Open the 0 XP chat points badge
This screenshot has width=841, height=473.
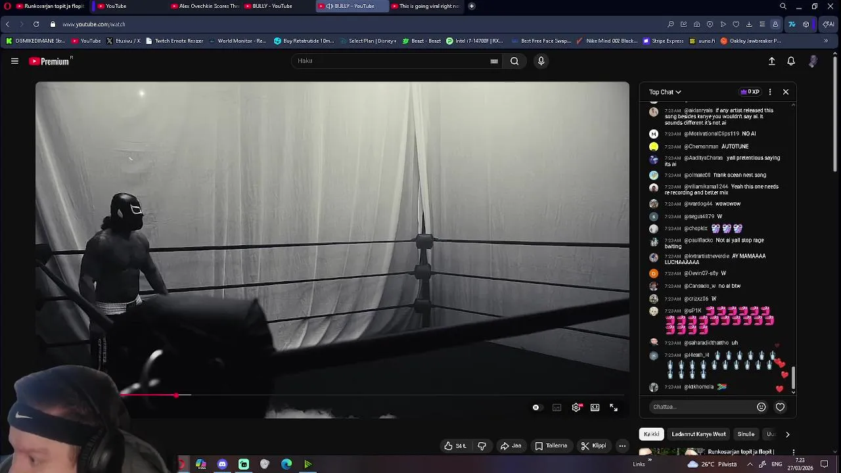[x=750, y=92]
